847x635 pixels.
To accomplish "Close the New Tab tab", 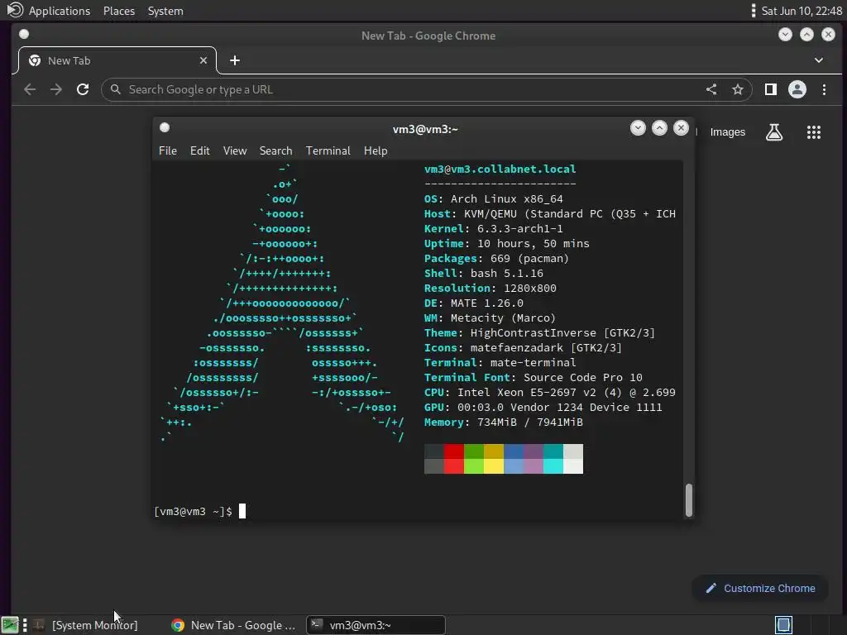I will point(203,60).
